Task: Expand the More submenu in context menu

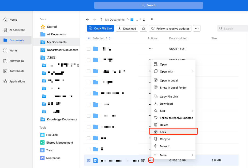Action: pyautogui.click(x=192, y=155)
